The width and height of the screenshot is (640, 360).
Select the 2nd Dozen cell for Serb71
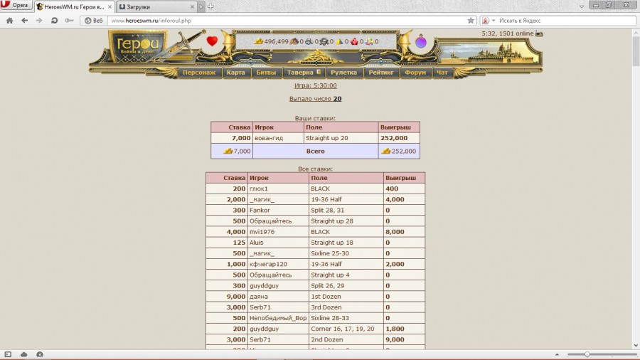(x=346, y=339)
